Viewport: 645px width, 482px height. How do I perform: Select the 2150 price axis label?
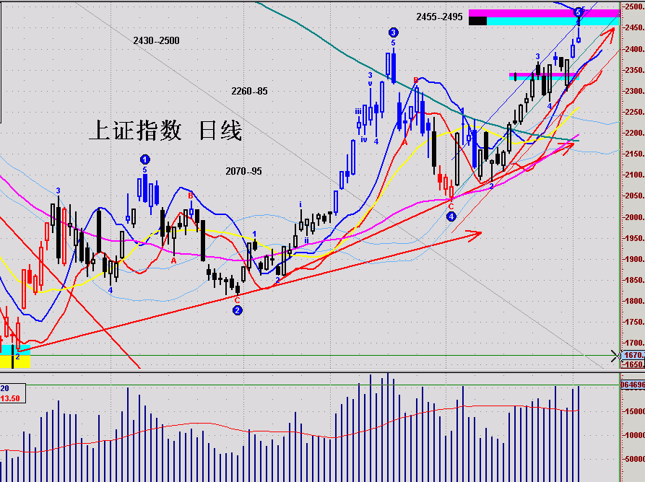click(x=635, y=154)
